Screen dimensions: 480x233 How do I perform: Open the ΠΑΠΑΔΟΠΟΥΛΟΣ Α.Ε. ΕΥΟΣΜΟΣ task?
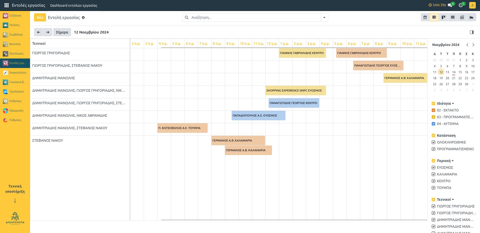(x=258, y=115)
